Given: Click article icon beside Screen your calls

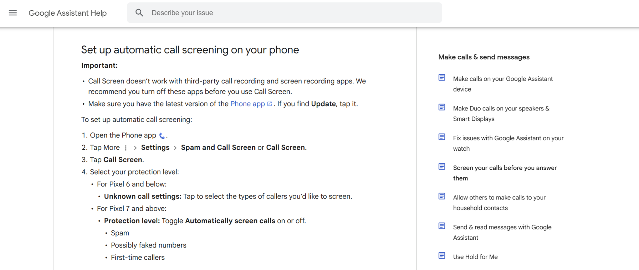Looking at the screenshot, I should (x=442, y=166).
